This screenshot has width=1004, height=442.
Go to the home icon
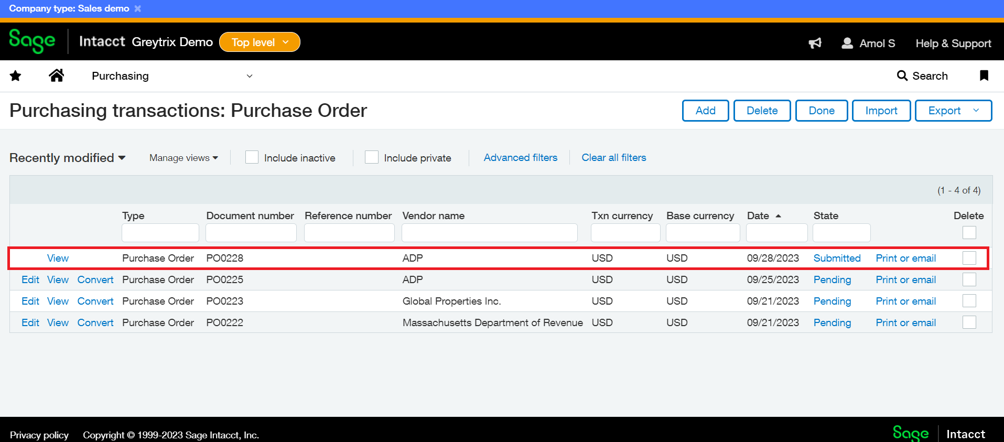[57, 76]
